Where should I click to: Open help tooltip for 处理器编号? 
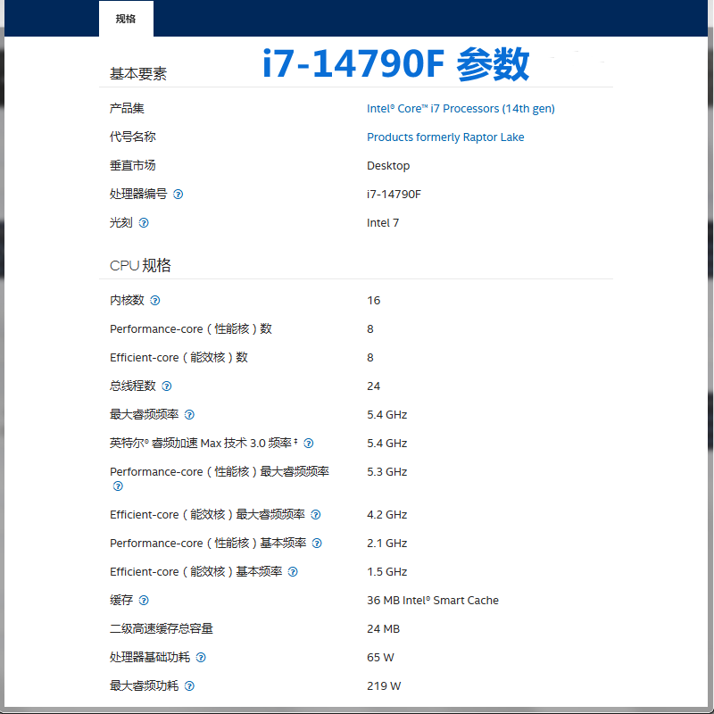(178, 194)
